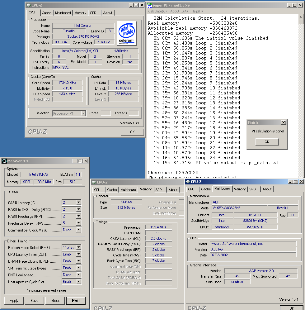This screenshot has height=310, width=305.
Task: Open About tab in top CPU-Z
Action: pyautogui.click(x=108, y=13)
